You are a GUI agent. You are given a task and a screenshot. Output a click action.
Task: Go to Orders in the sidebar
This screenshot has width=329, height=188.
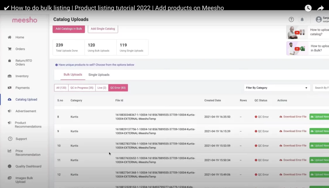pyautogui.click(x=20, y=49)
